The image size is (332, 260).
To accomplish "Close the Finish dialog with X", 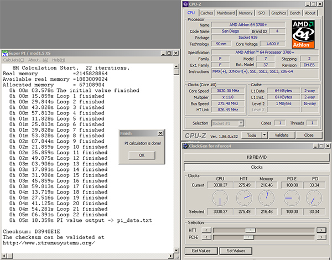I will (160, 133).
